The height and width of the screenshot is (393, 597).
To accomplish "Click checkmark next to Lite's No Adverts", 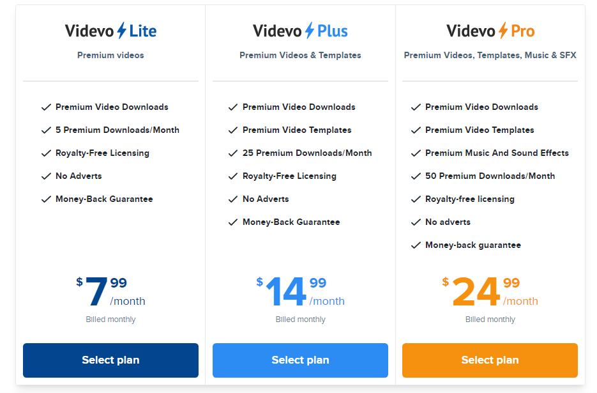I will click(x=46, y=176).
